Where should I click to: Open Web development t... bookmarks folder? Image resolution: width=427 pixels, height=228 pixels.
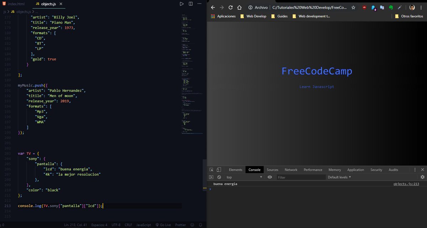(x=311, y=16)
